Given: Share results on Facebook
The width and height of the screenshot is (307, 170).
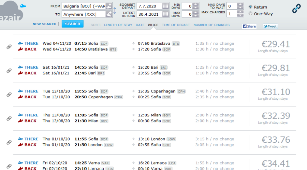Looking at the screenshot, I should pyautogui.click(x=249, y=26).
